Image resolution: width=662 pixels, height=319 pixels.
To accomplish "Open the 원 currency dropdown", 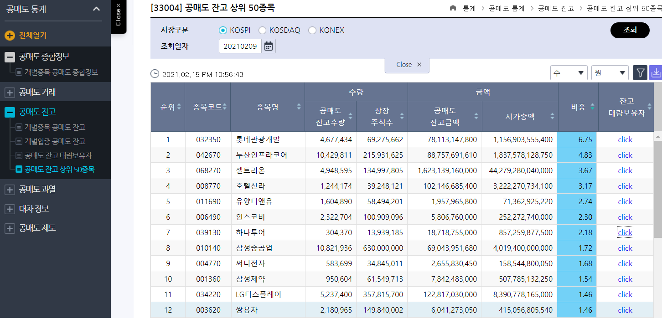I will (610, 73).
